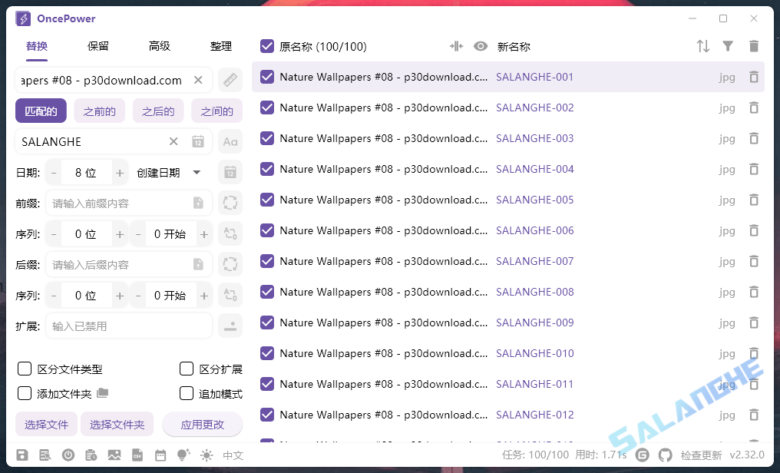Toggle the preview eye icon in the header
This screenshot has height=473, width=780.
(x=481, y=46)
